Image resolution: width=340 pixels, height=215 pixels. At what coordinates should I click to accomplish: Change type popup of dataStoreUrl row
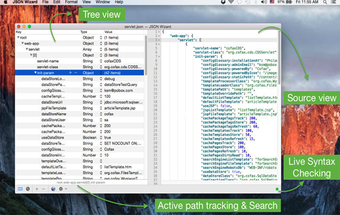[101, 102]
